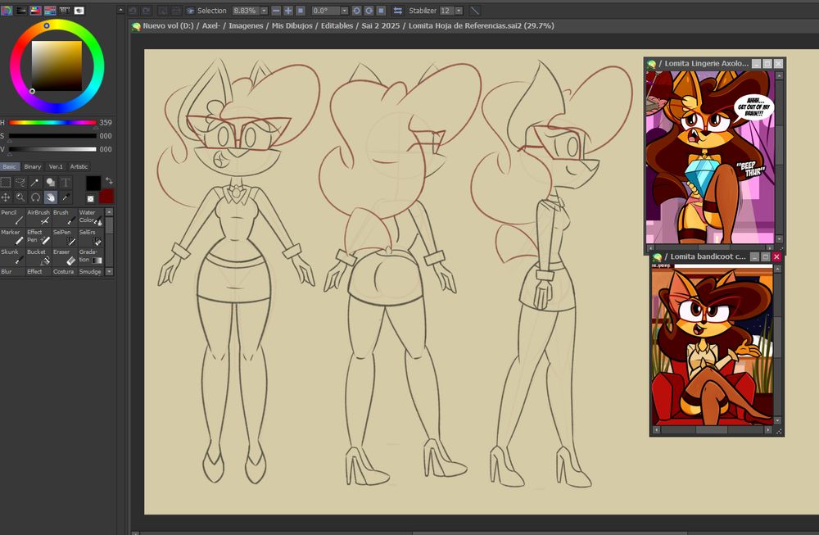Pick the Effect Pen tool

[38, 237]
